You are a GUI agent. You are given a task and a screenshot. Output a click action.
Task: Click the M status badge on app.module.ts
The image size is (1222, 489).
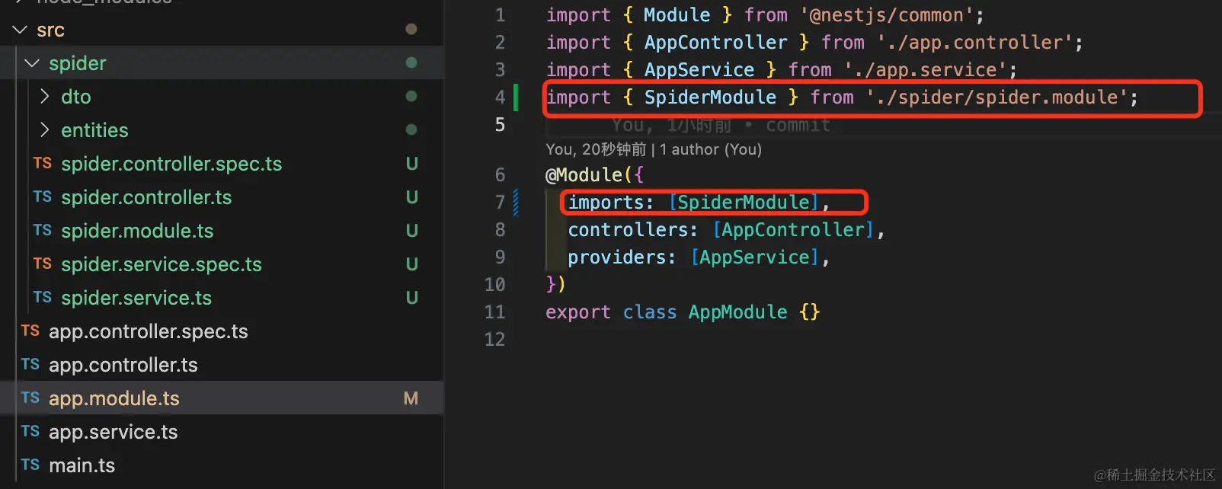pos(411,398)
